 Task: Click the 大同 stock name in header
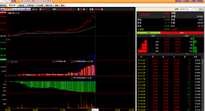(x=13, y=1)
